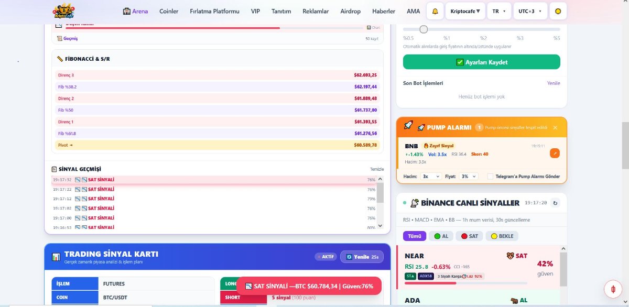
Task: Click the ruler icon beside Fibonacci & S/R
Action: [x=60, y=59]
